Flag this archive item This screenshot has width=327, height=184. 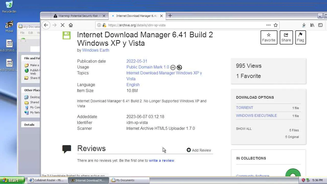pyautogui.click(x=300, y=37)
